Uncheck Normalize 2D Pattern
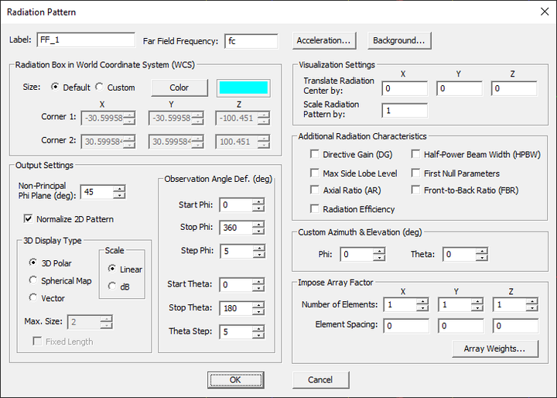Image resolution: width=557 pixels, height=398 pixels. pyautogui.click(x=29, y=219)
